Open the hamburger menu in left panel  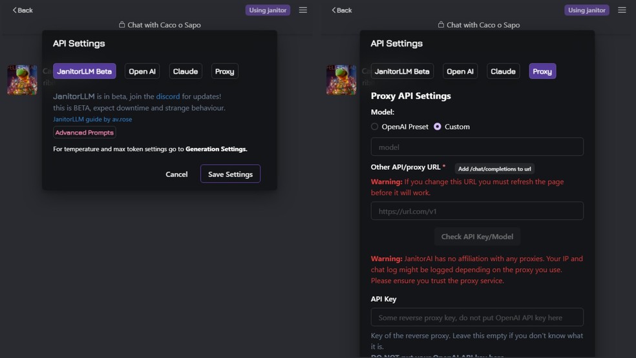[303, 10]
